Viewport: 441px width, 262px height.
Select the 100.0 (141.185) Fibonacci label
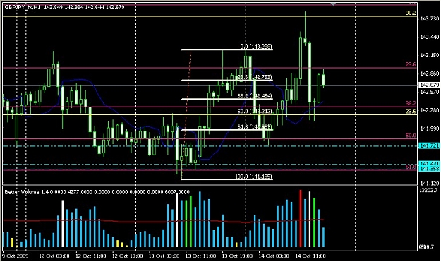[x=254, y=177]
